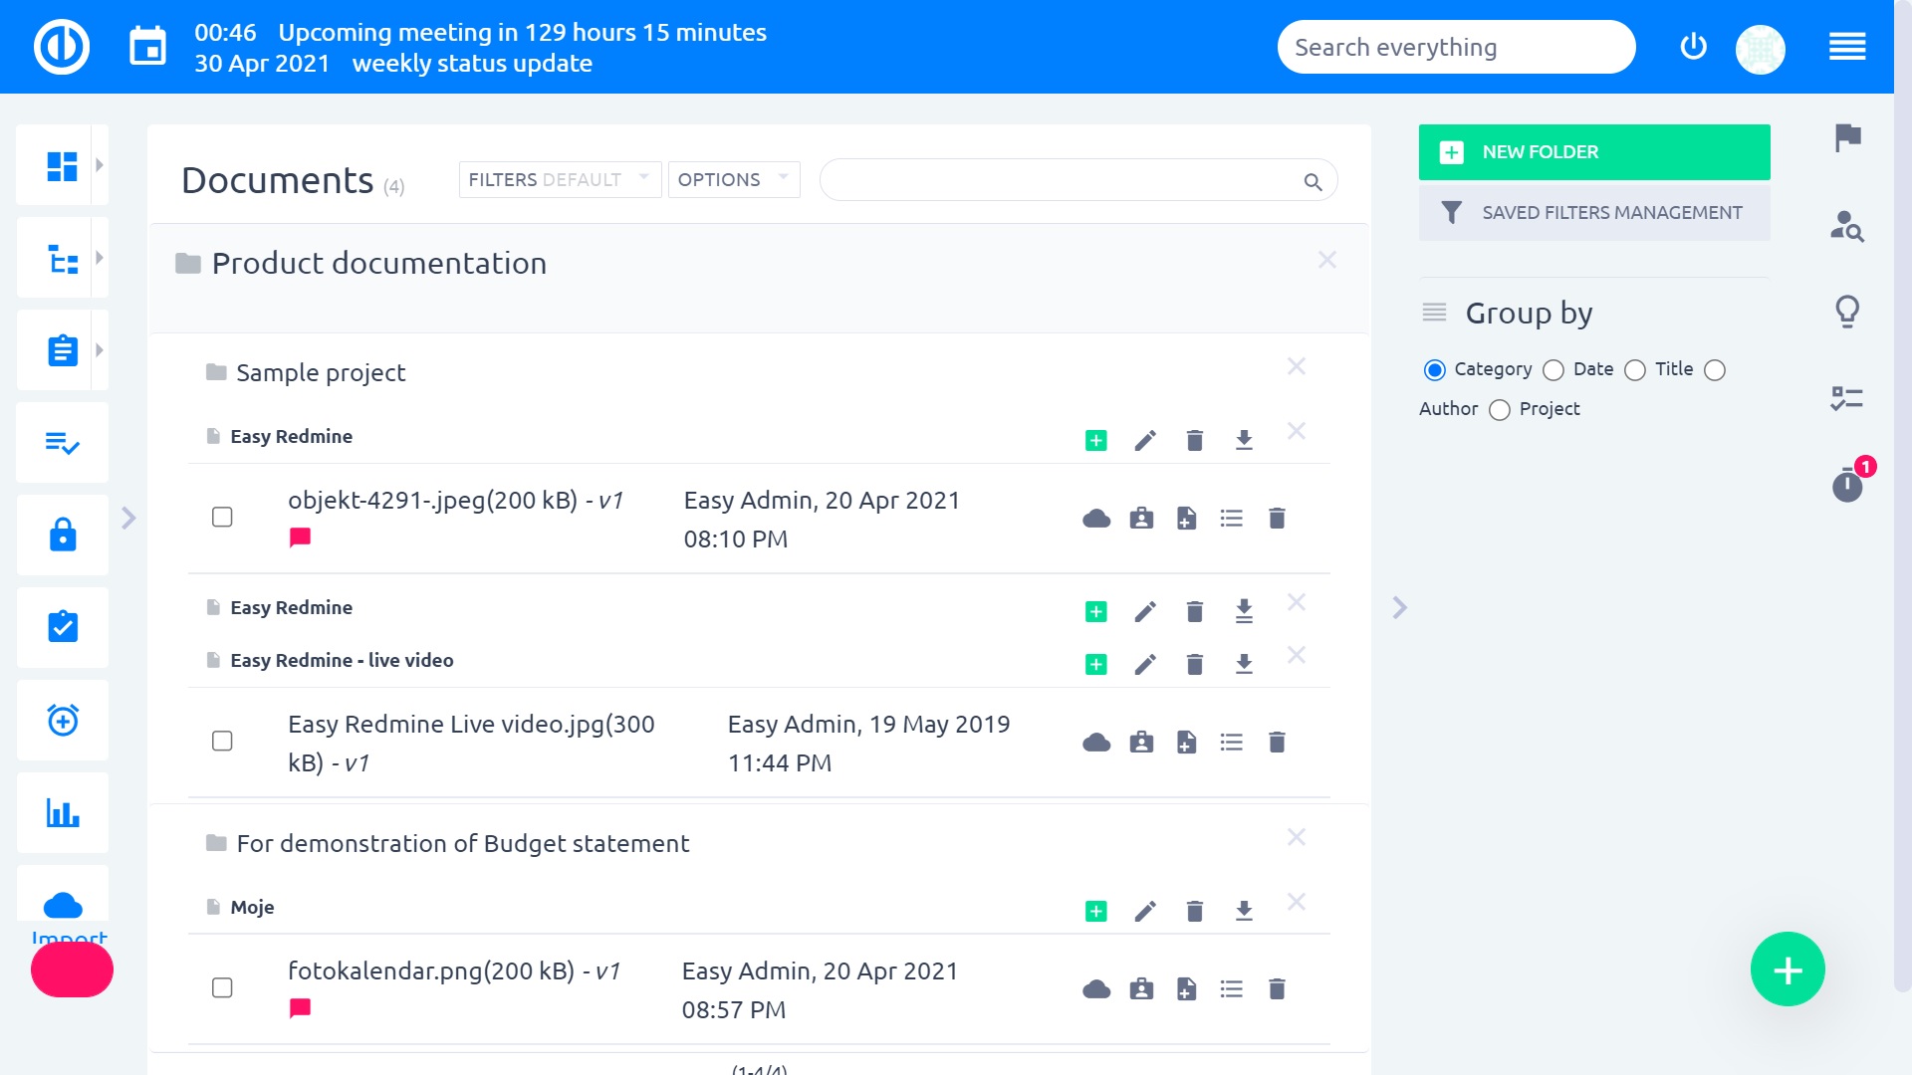Expand the dashboard sidebar submenu arrow
1912x1075 pixels.
100,165
